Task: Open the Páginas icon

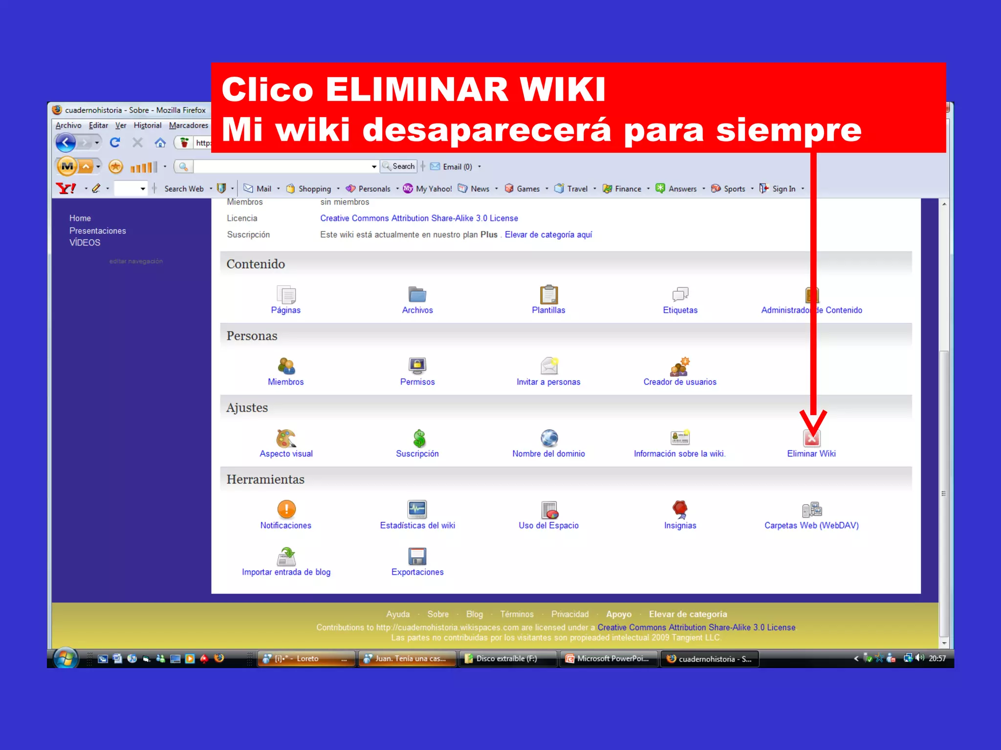Action: (x=286, y=294)
